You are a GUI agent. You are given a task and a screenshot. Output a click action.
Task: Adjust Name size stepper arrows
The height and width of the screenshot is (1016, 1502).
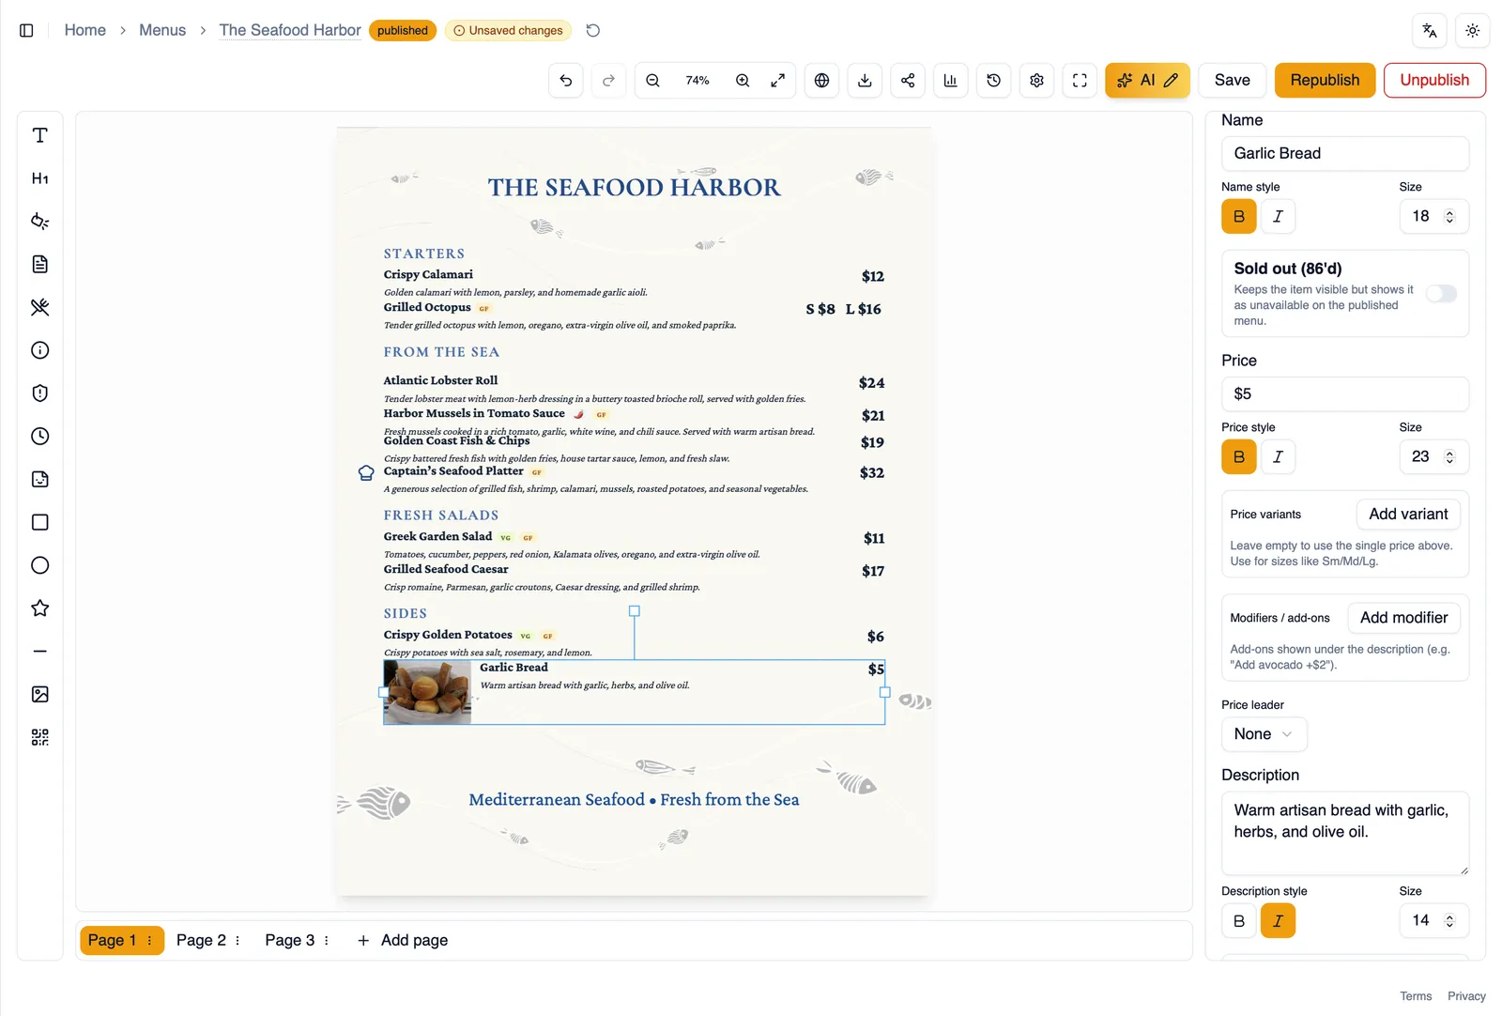[x=1449, y=217]
